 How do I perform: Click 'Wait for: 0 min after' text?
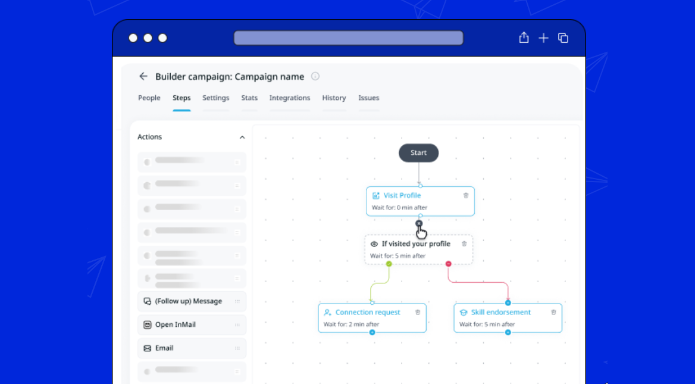[x=399, y=208]
